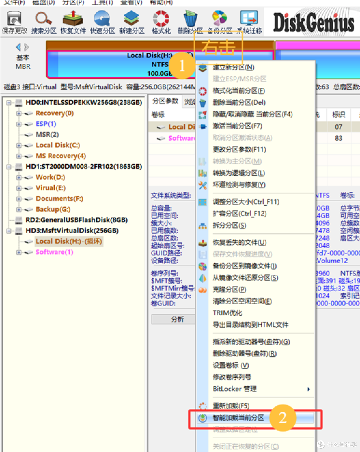Expand the Software(1) partition node
Screen dimensions: 360x452
(19, 252)
